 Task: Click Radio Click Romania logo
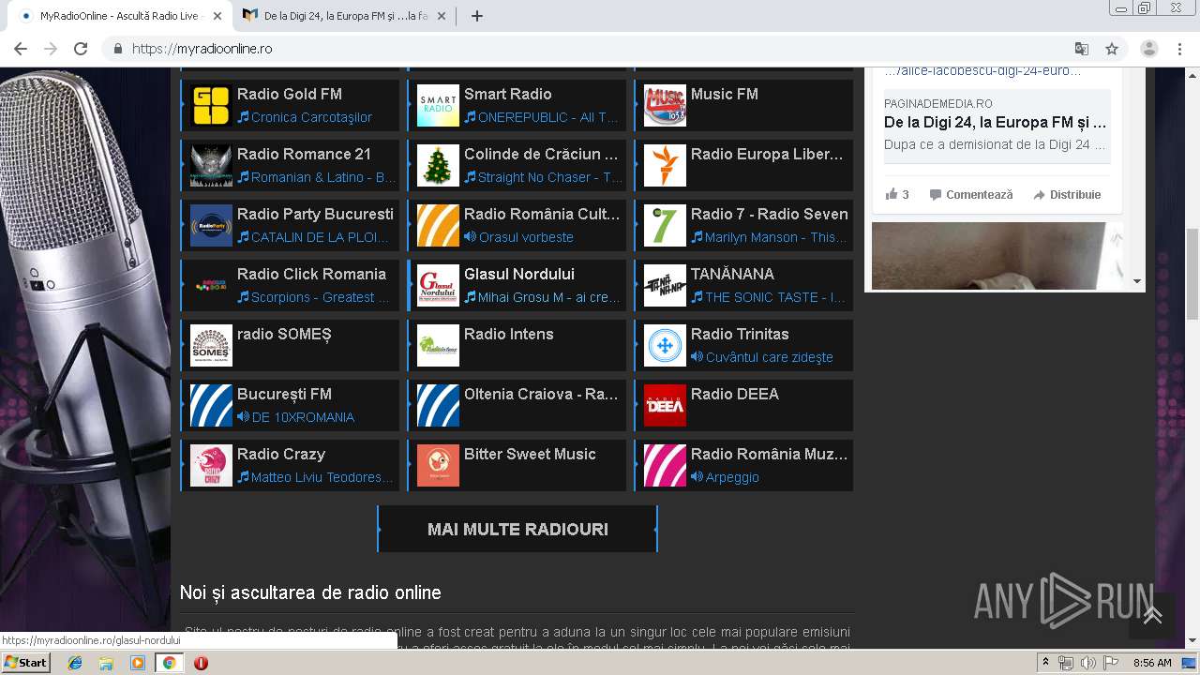211,285
